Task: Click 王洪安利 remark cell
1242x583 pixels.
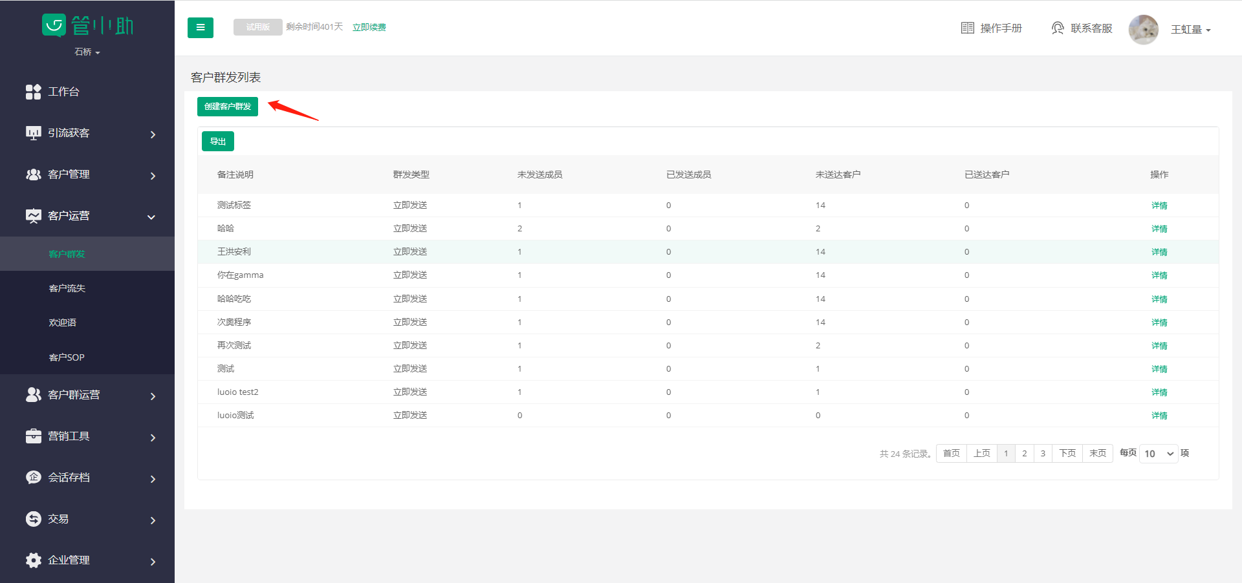Action: click(234, 251)
